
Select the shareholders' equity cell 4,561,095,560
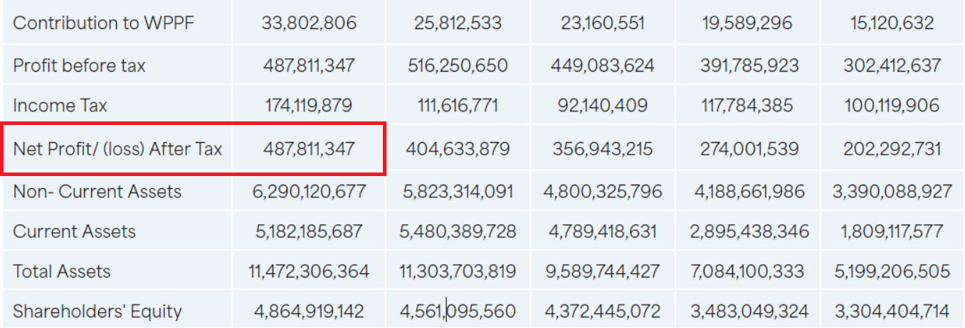click(458, 311)
